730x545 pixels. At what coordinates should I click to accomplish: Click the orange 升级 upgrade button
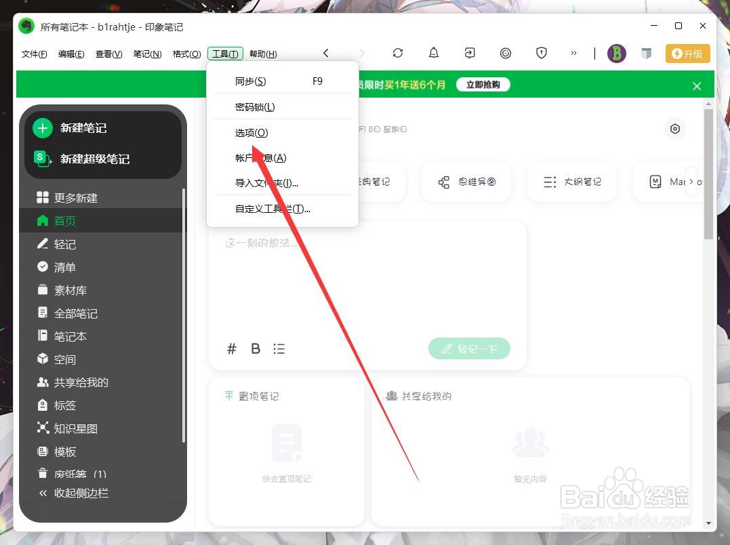click(687, 54)
